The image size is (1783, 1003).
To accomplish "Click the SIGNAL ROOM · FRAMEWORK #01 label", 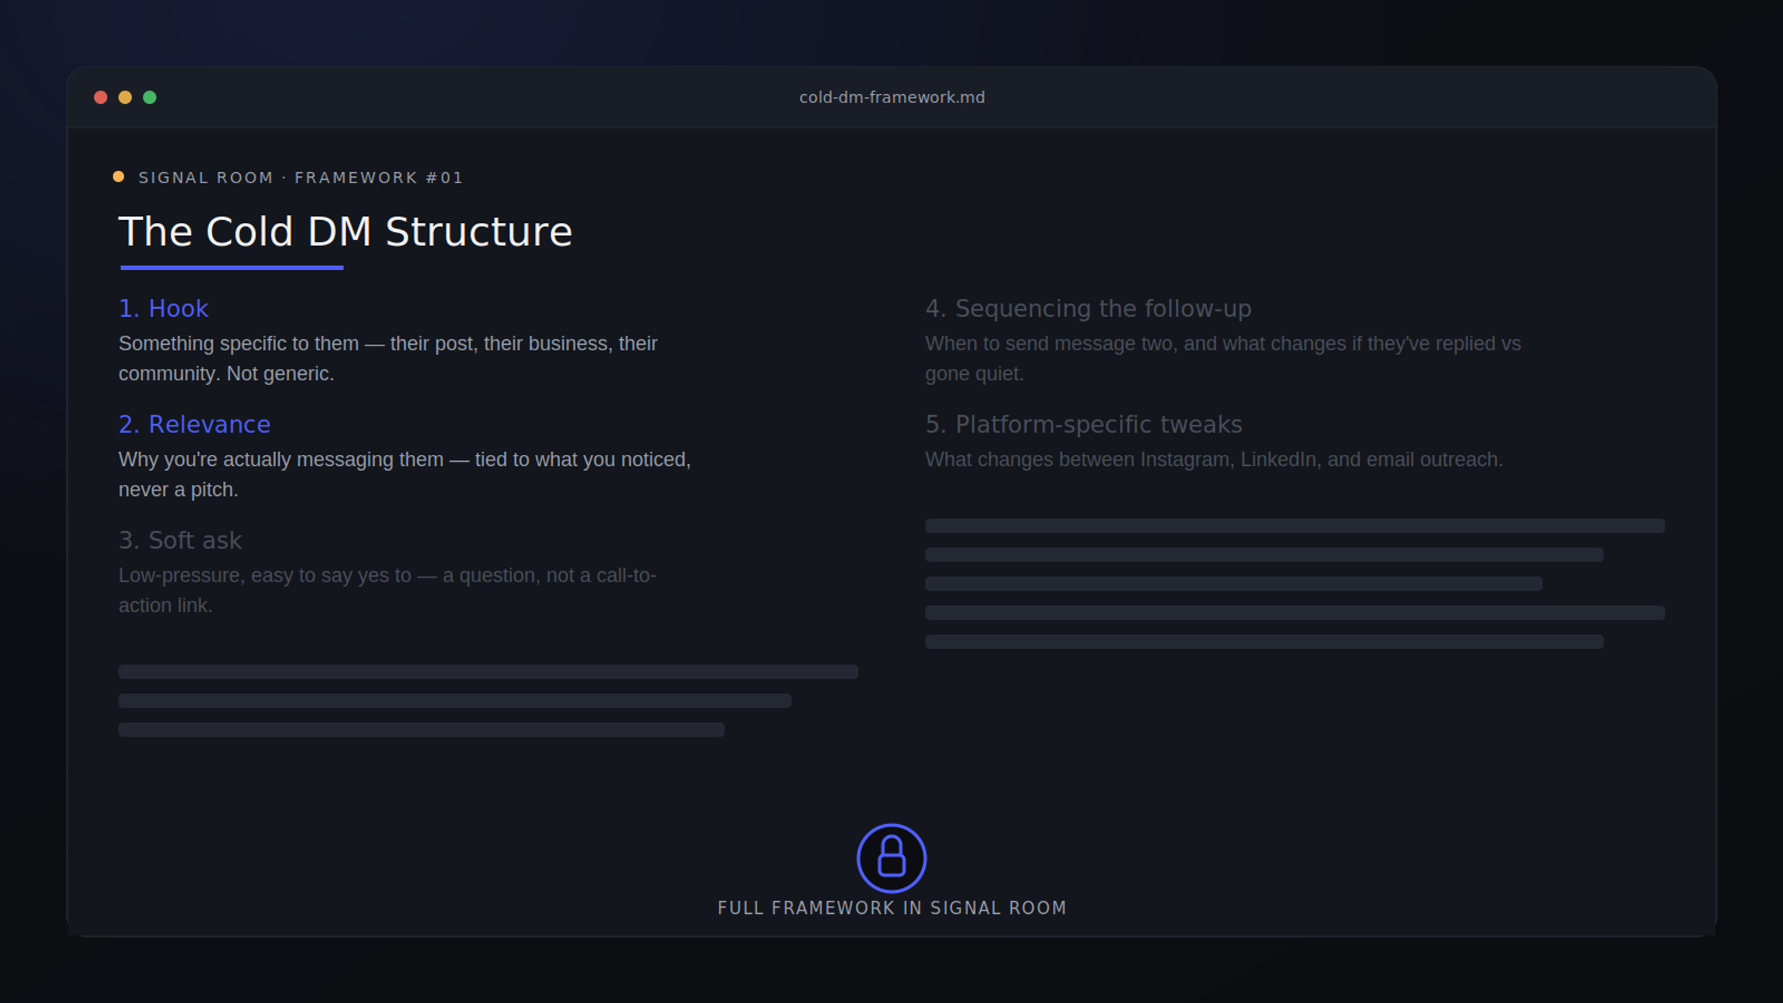I will pos(301,178).
